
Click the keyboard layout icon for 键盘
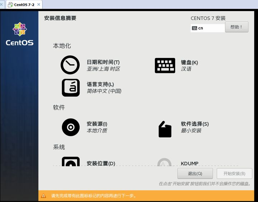(165, 65)
